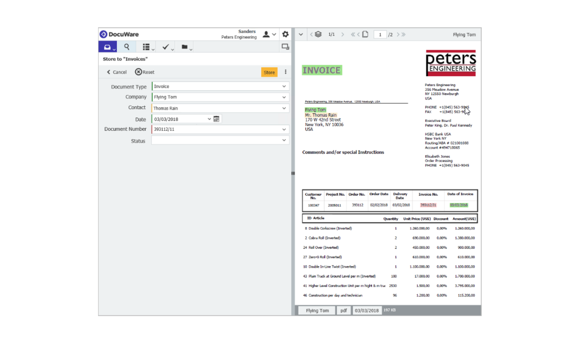Viewport: 580px width, 341px height.
Task: Expand the Document Number dropdown arrow
Action: pyautogui.click(x=284, y=129)
